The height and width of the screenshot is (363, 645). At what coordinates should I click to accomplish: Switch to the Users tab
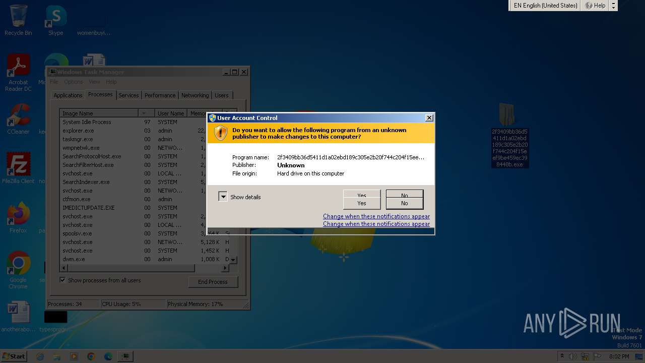[222, 95]
